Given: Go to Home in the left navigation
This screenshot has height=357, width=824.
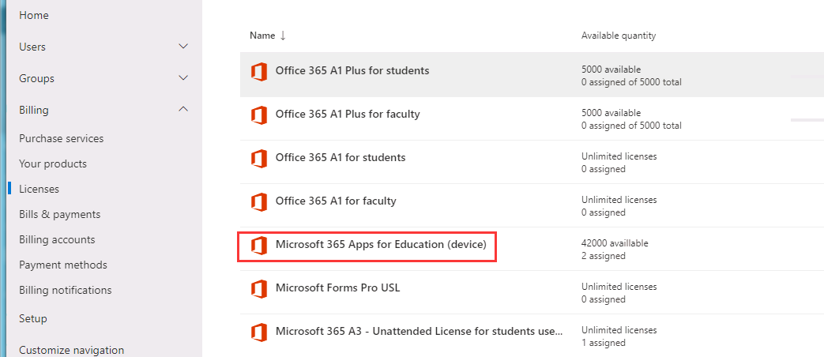Looking at the screenshot, I should coord(33,15).
